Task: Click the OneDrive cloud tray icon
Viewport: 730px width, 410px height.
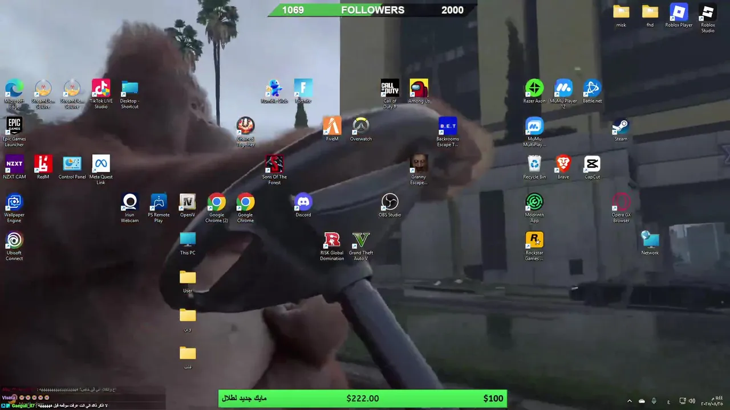Action: click(x=642, y=401)
